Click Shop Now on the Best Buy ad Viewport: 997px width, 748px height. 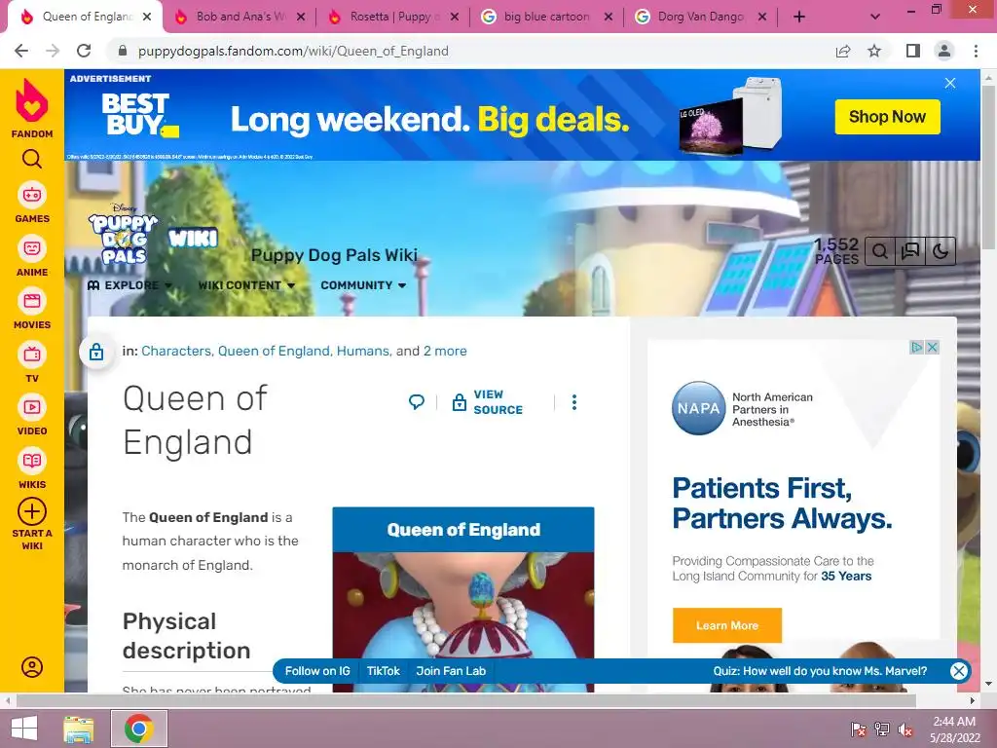887,117
